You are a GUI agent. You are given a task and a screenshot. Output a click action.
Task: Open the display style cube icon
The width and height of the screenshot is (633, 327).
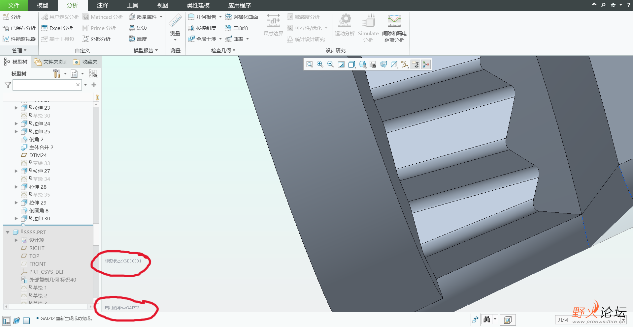pyautogui.click(x=352, y=64)
